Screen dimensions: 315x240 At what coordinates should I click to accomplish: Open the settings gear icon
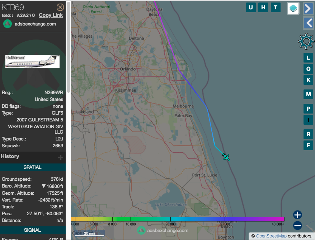306,41
